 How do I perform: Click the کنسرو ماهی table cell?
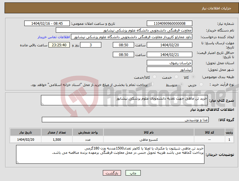pos(149,140)
